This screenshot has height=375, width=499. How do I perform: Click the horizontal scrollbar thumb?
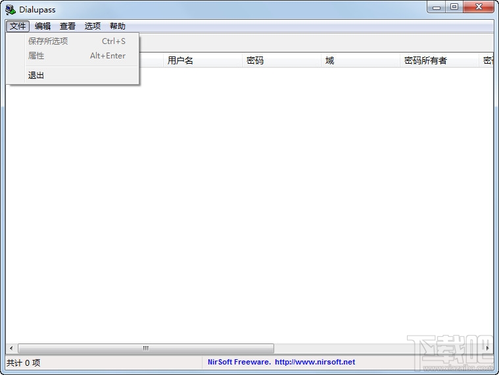(x=146, y=348)
